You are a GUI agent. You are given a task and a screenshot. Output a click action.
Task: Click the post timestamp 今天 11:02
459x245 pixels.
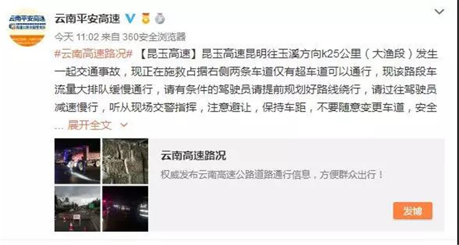pos(76,37)
